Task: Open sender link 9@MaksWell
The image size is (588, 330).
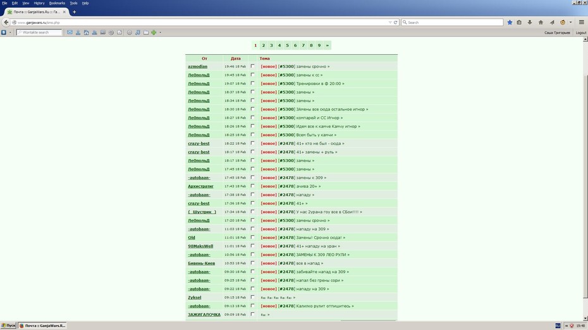Action: click(x=200, y=246)
